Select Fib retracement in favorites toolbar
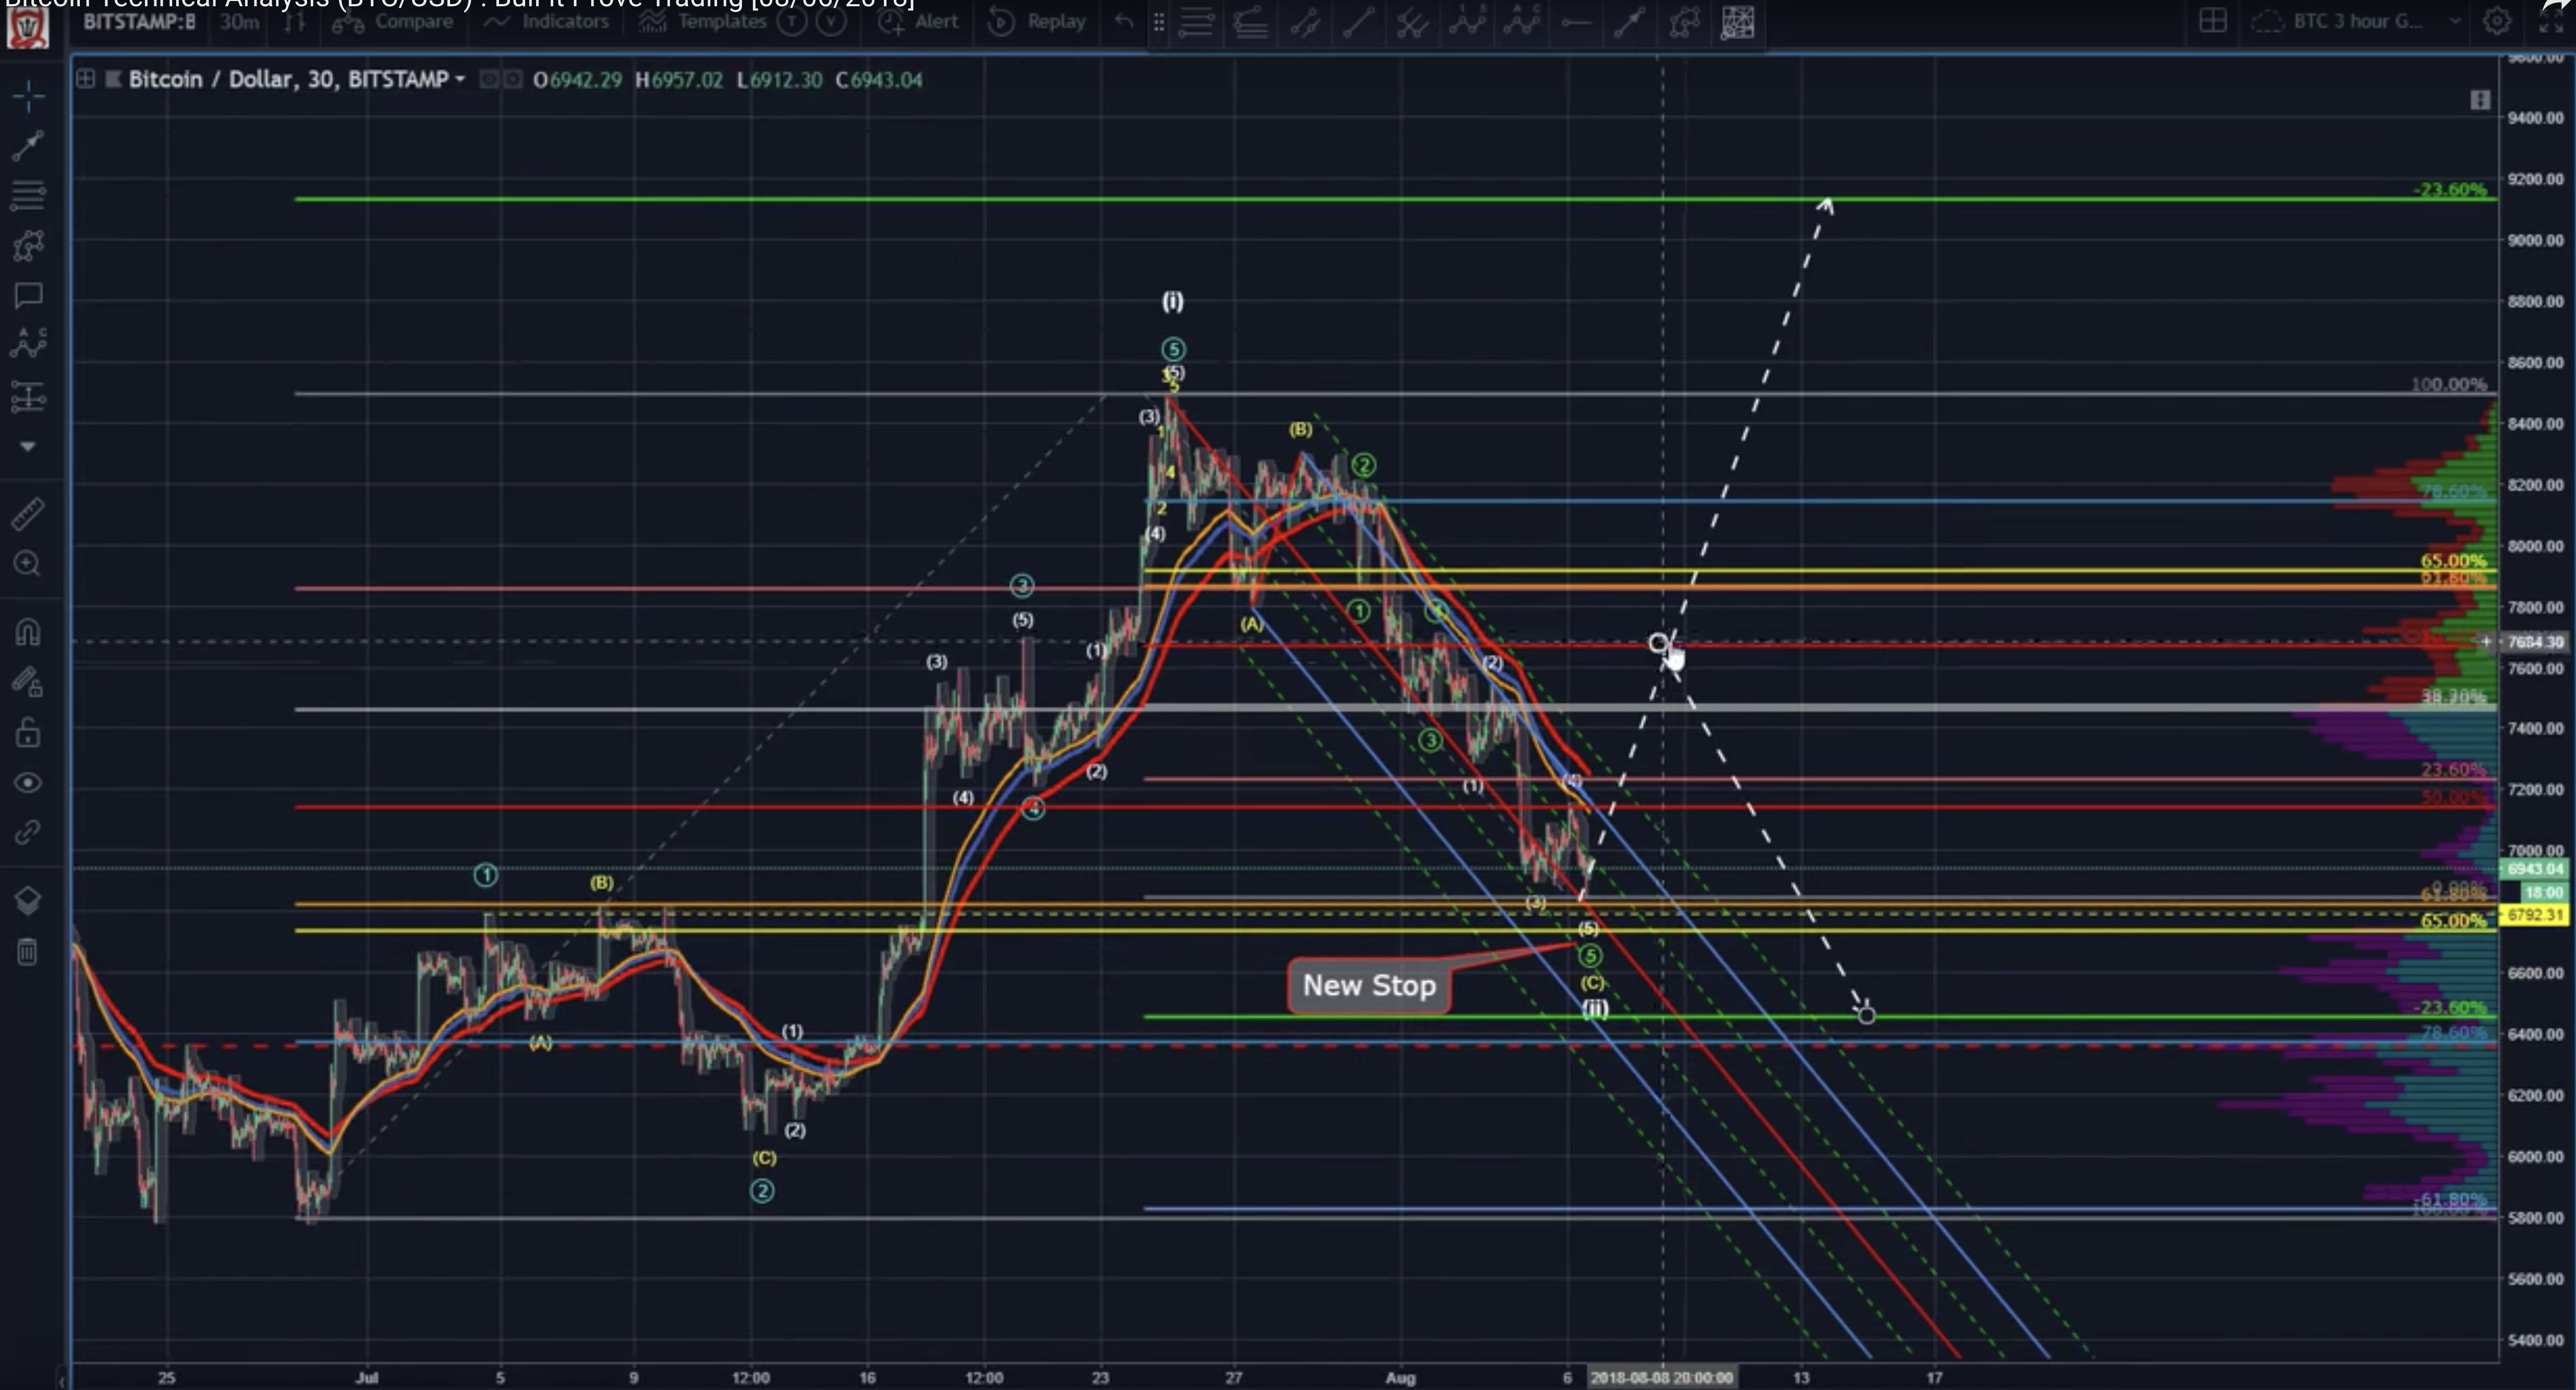The image size is (2576, 1390). point(1196,22)
